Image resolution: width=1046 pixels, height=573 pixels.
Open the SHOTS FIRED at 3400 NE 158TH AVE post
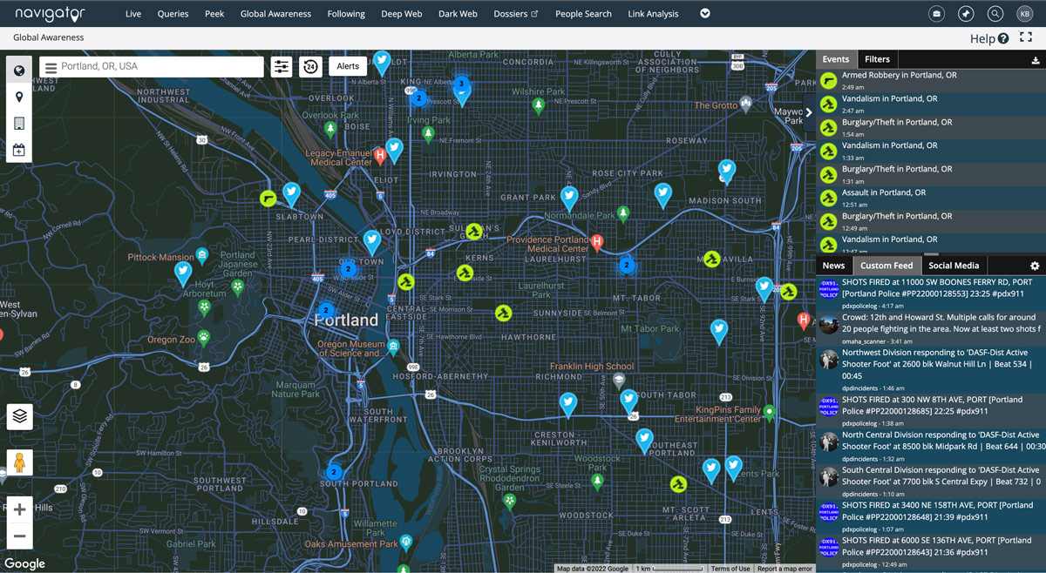(930, 516)
